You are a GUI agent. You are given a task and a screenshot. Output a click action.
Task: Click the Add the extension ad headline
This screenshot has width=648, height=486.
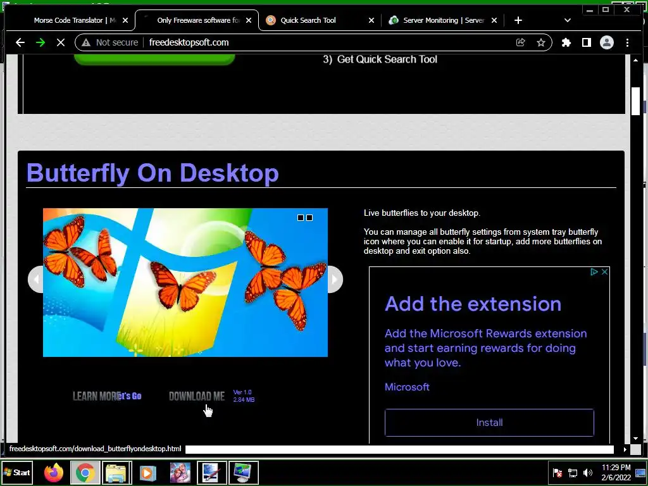click(473, 304)
